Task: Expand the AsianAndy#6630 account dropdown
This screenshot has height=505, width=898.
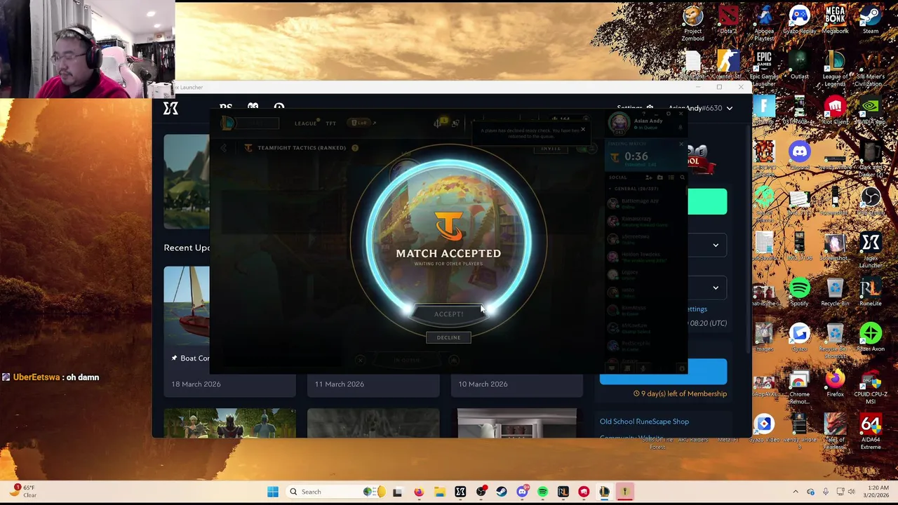Action: tap(730, 108)
